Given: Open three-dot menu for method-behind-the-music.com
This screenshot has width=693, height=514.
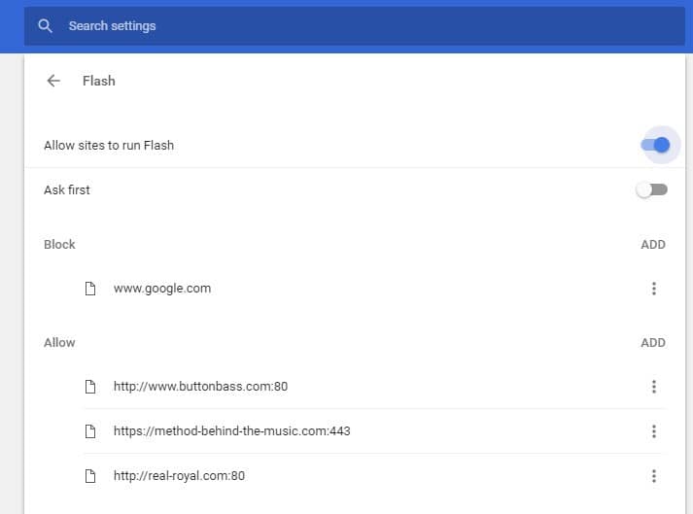Looking at the screenshot, I should (654, 431).
